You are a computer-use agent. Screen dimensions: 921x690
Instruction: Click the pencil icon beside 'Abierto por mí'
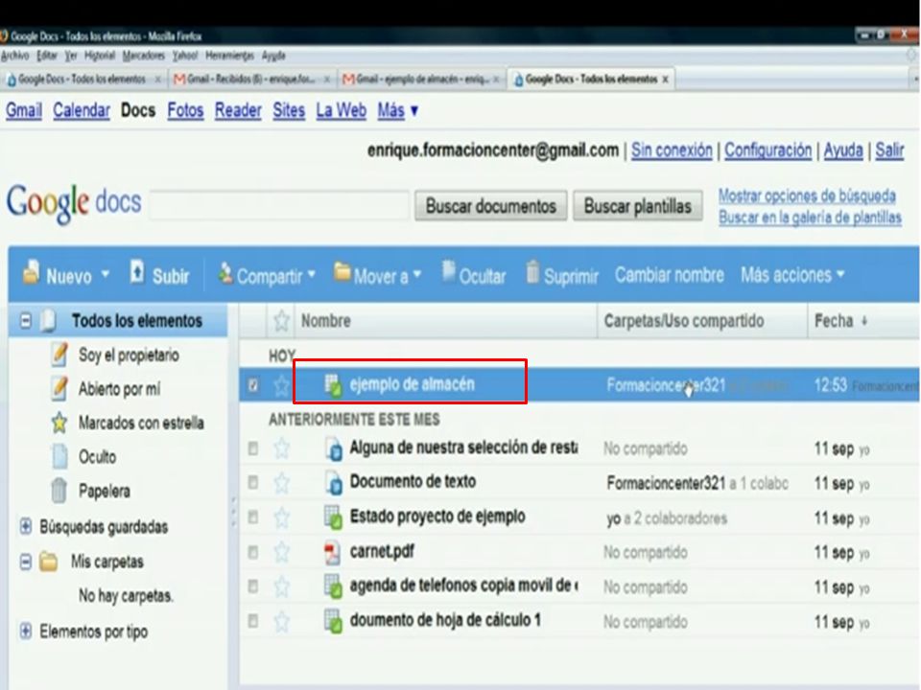(59, 388)
